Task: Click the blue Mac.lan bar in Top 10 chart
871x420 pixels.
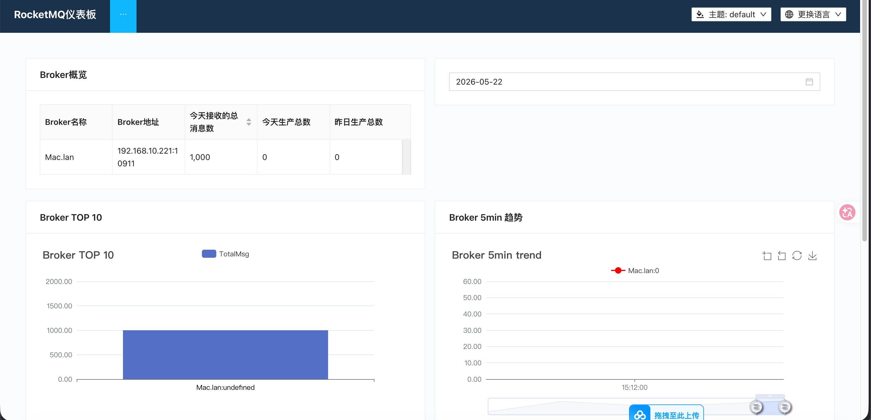Action: (225, 354)
